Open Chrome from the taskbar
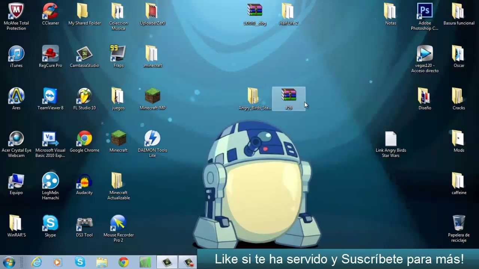 click(123, 262)
